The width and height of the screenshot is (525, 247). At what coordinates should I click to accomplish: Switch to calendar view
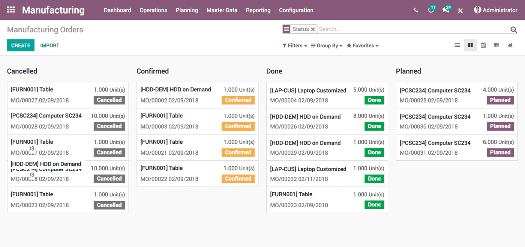click(x=483, y=45)
